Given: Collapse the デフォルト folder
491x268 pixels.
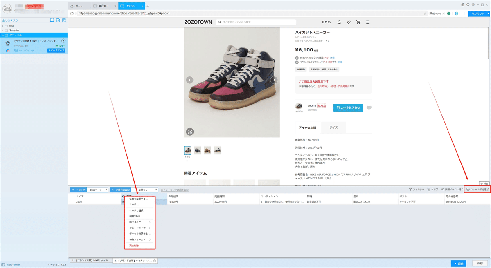Looking at the screenshot, I should click(3, 35).
